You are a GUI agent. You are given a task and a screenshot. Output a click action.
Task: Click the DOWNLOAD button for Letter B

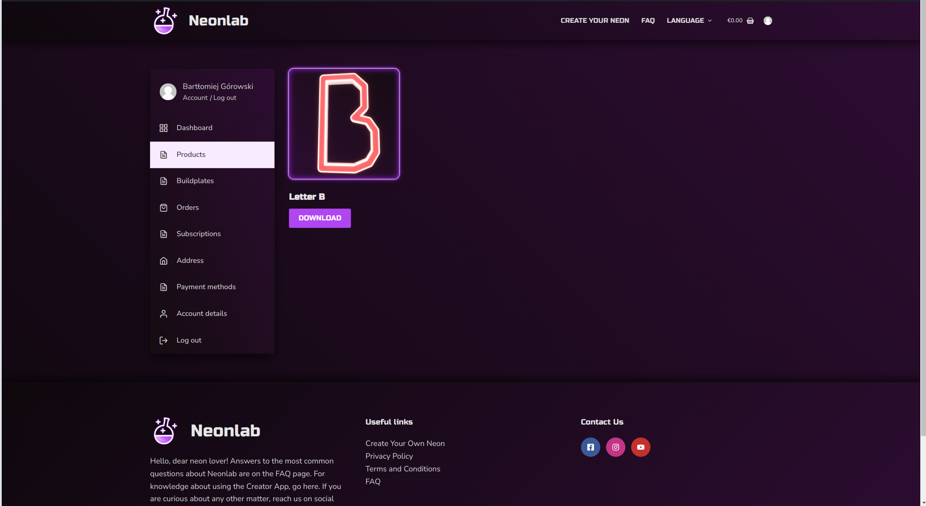click(320, 218)
